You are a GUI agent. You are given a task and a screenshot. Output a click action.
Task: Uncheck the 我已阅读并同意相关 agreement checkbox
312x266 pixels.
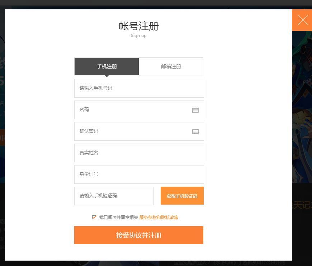[94, 217]
